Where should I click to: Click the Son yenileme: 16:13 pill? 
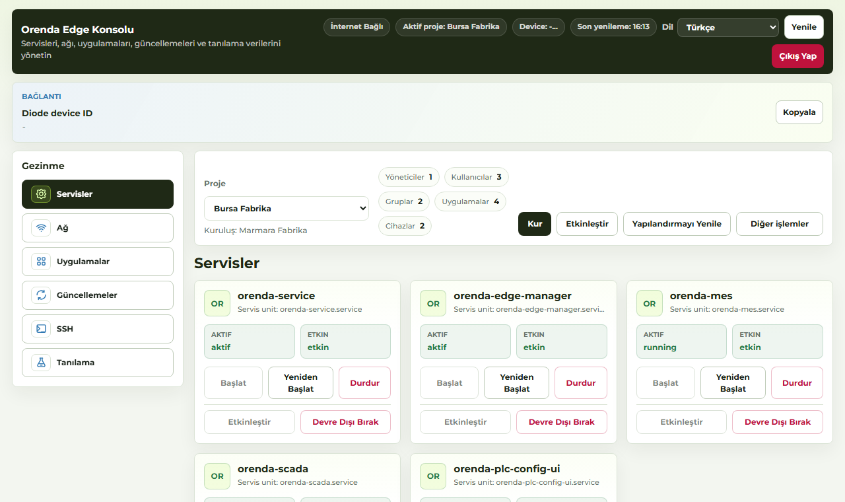613,27
